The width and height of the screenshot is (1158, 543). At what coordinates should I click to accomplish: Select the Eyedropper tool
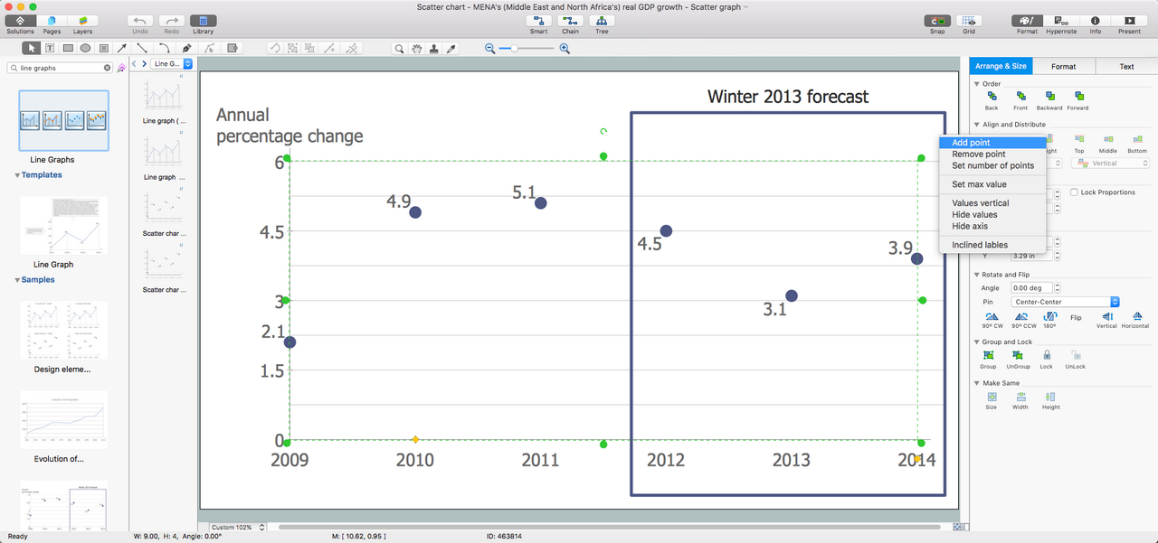tap(451, 49)
